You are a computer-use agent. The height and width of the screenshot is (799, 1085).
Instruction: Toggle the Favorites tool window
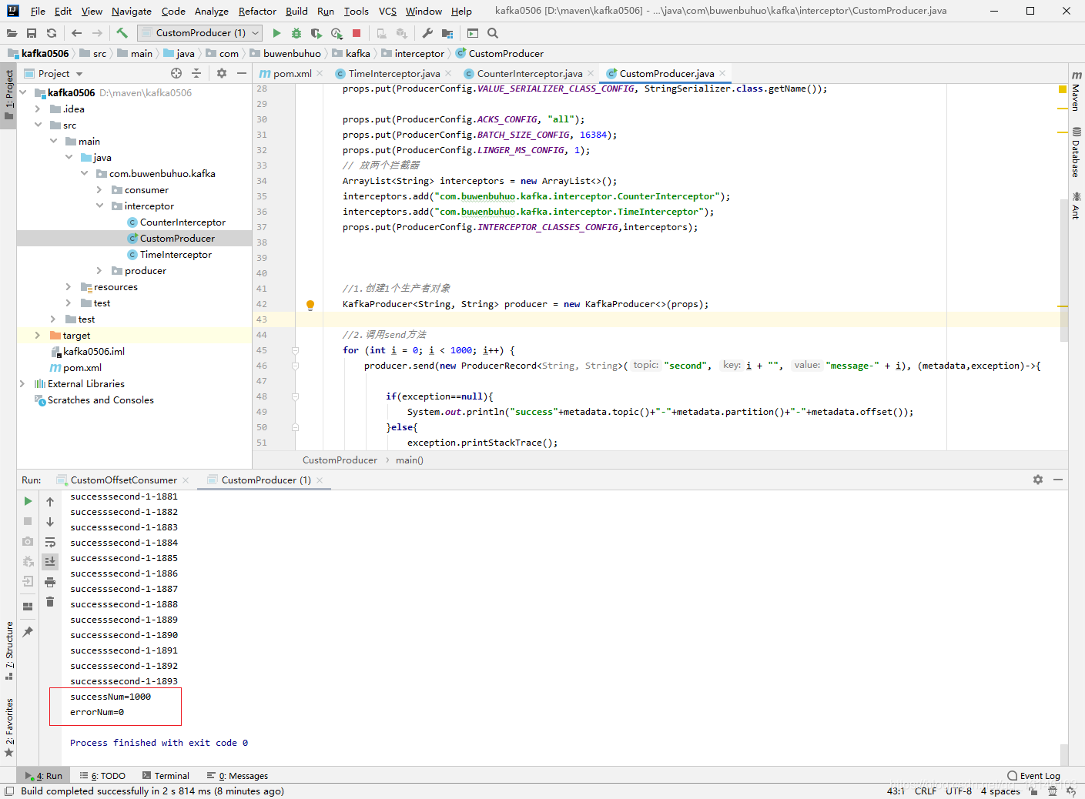coord(9,727)
